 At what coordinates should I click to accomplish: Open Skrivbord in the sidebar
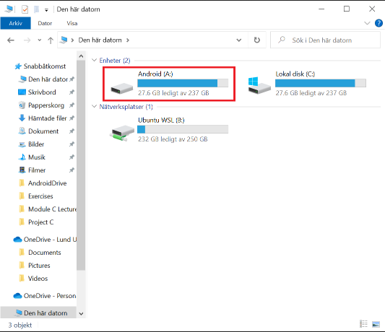pyautogui.click(x=37, y=92)
